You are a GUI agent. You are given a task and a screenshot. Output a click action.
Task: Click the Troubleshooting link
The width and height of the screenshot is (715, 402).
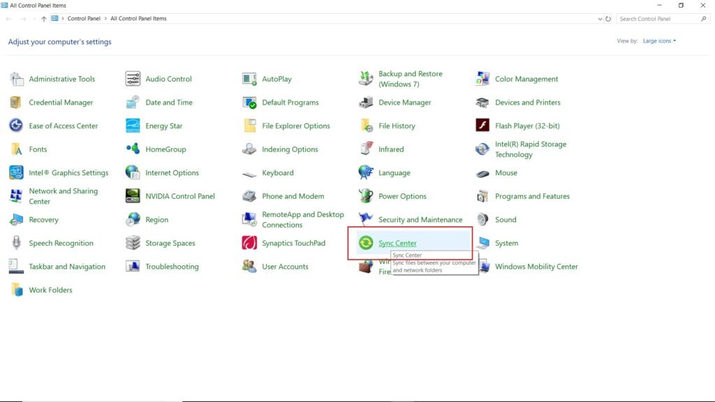point(172,267)
